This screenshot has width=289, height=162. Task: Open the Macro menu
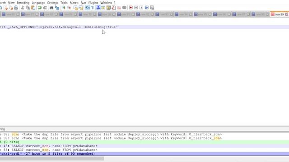[74, 3]
